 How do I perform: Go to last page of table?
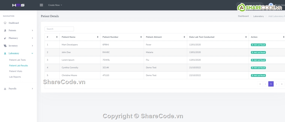(282, 84)
